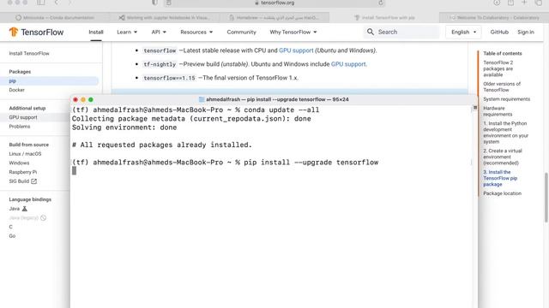The height and width of the screenshot is (308, 549).
Task: Click the TensorFlow logo
Action: click(x=36, y=33)
